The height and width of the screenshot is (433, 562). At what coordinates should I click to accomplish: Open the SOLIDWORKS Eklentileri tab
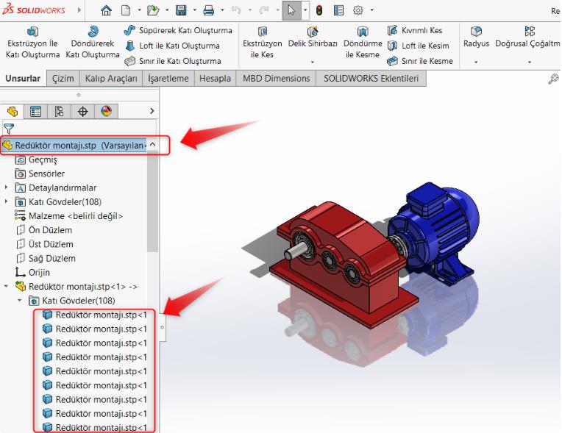click(x=372, y=78)
